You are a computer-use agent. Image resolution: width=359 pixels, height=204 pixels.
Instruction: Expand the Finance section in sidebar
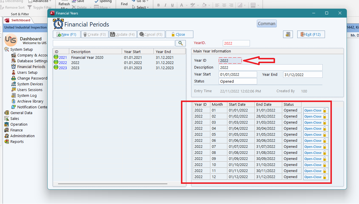(16, 130)
